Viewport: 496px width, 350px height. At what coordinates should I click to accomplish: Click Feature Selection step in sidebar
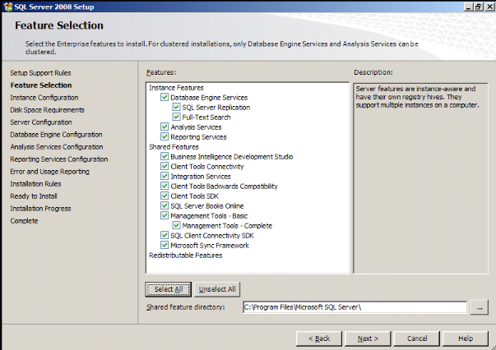(x=41, y=85)
